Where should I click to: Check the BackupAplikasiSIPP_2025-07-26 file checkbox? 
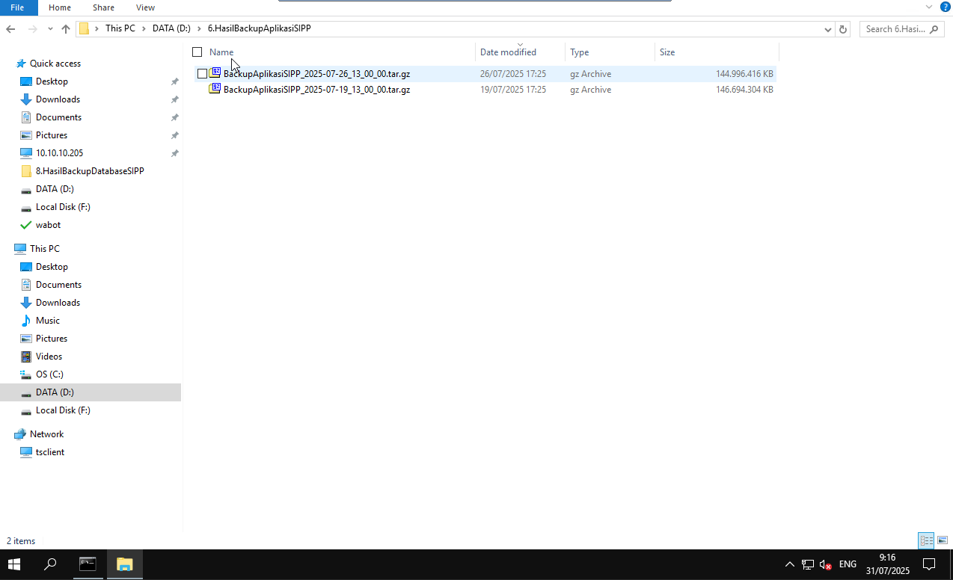pyautogui.click(x=202, y=73)
